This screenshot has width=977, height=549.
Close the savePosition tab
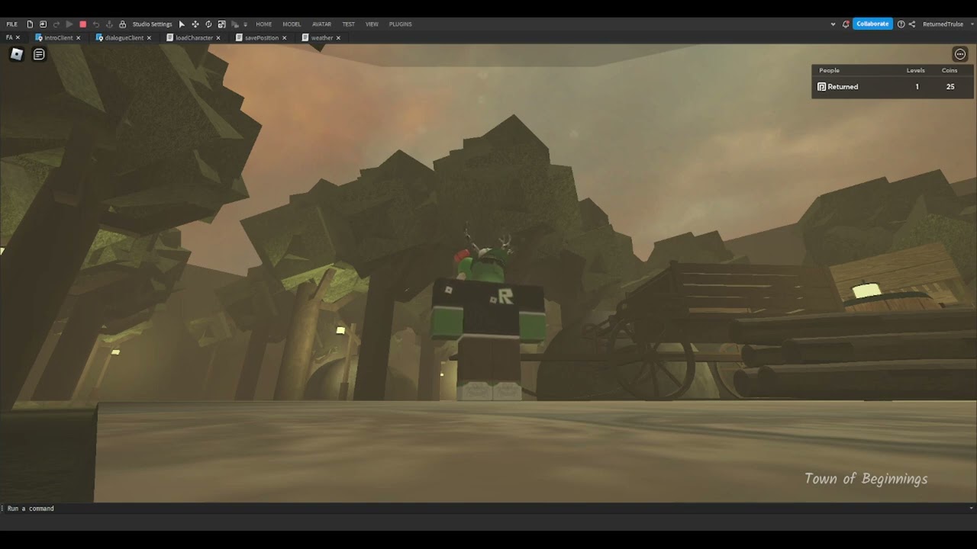tap(285, 37)
